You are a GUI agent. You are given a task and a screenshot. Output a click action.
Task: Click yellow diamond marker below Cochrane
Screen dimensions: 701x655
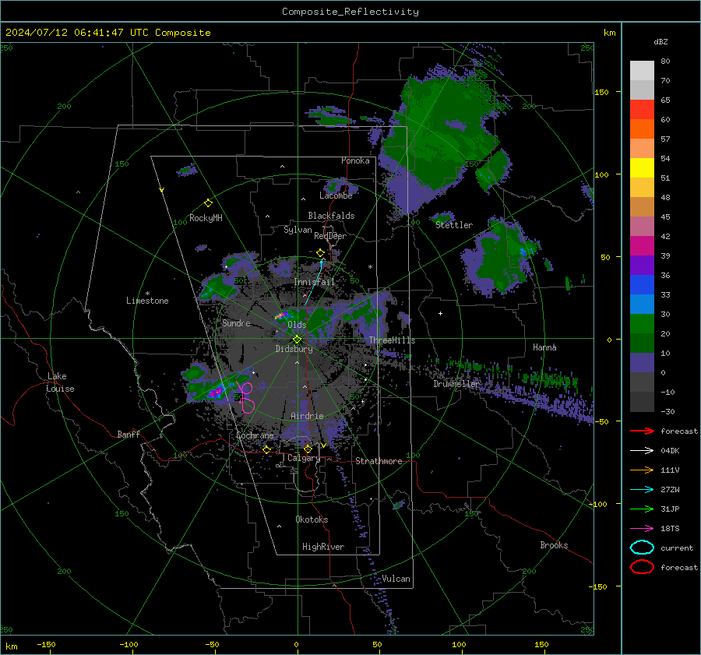[267, 449]
